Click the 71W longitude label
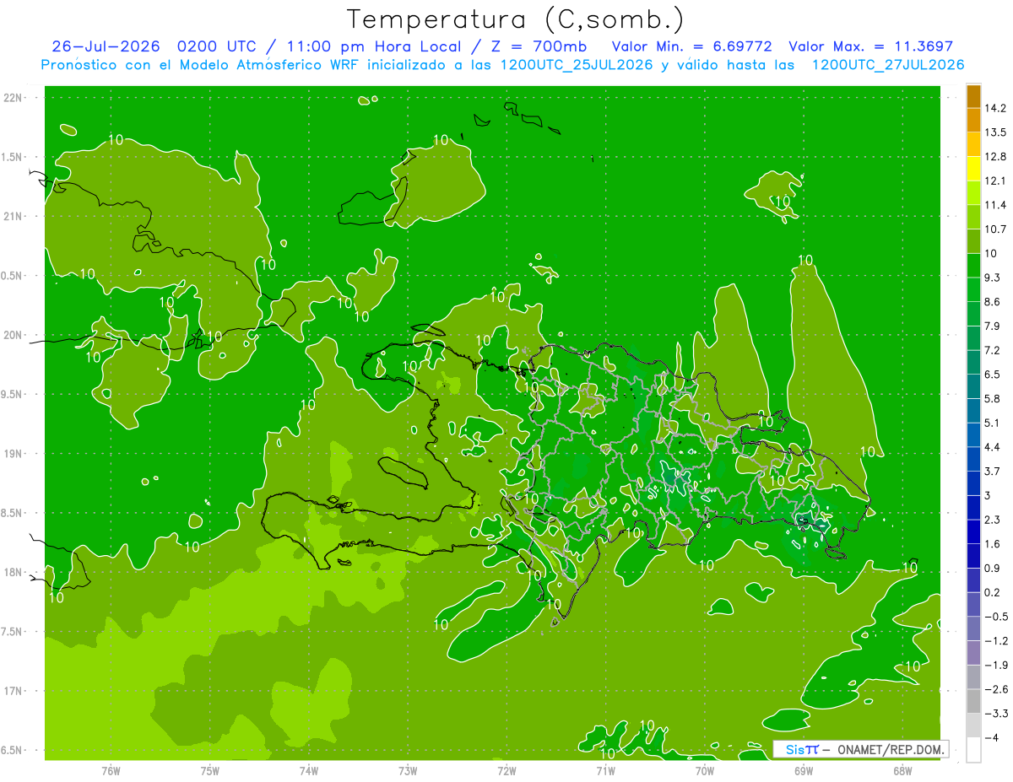This screenshot has height=782, width=1013. 605,770
